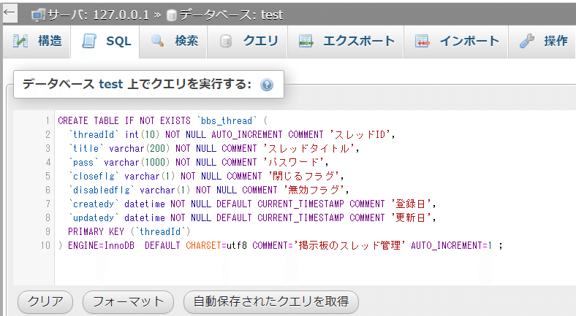Switch to the 構造 tab
576x316 pixels.
37,42
